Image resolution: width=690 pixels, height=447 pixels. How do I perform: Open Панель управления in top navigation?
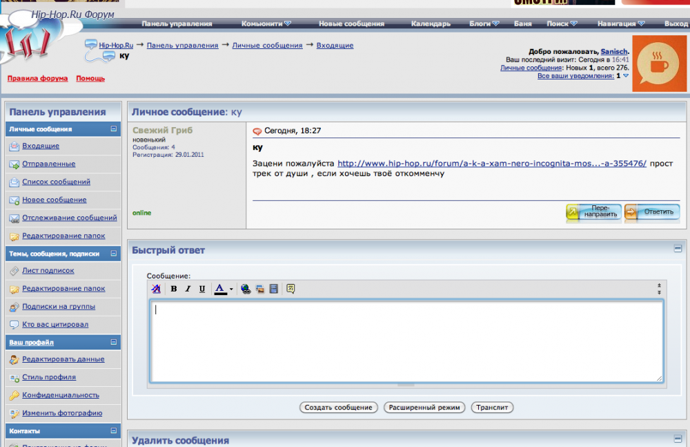point(177,23)
